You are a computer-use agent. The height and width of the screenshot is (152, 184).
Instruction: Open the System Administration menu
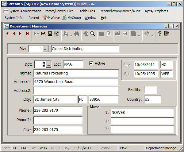(x=25, y=11)
